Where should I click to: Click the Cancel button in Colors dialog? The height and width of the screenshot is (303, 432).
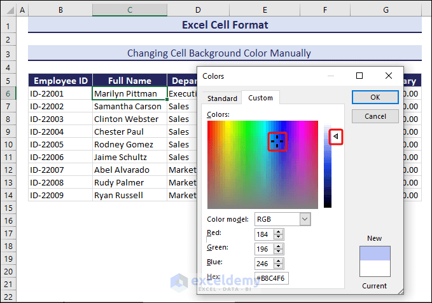[375, 116]
